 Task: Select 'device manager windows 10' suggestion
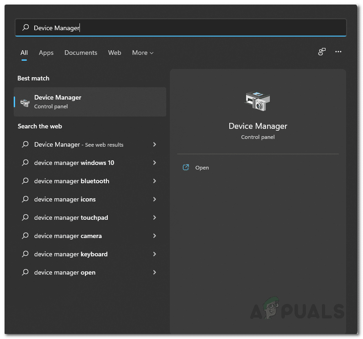pos(90,163)
